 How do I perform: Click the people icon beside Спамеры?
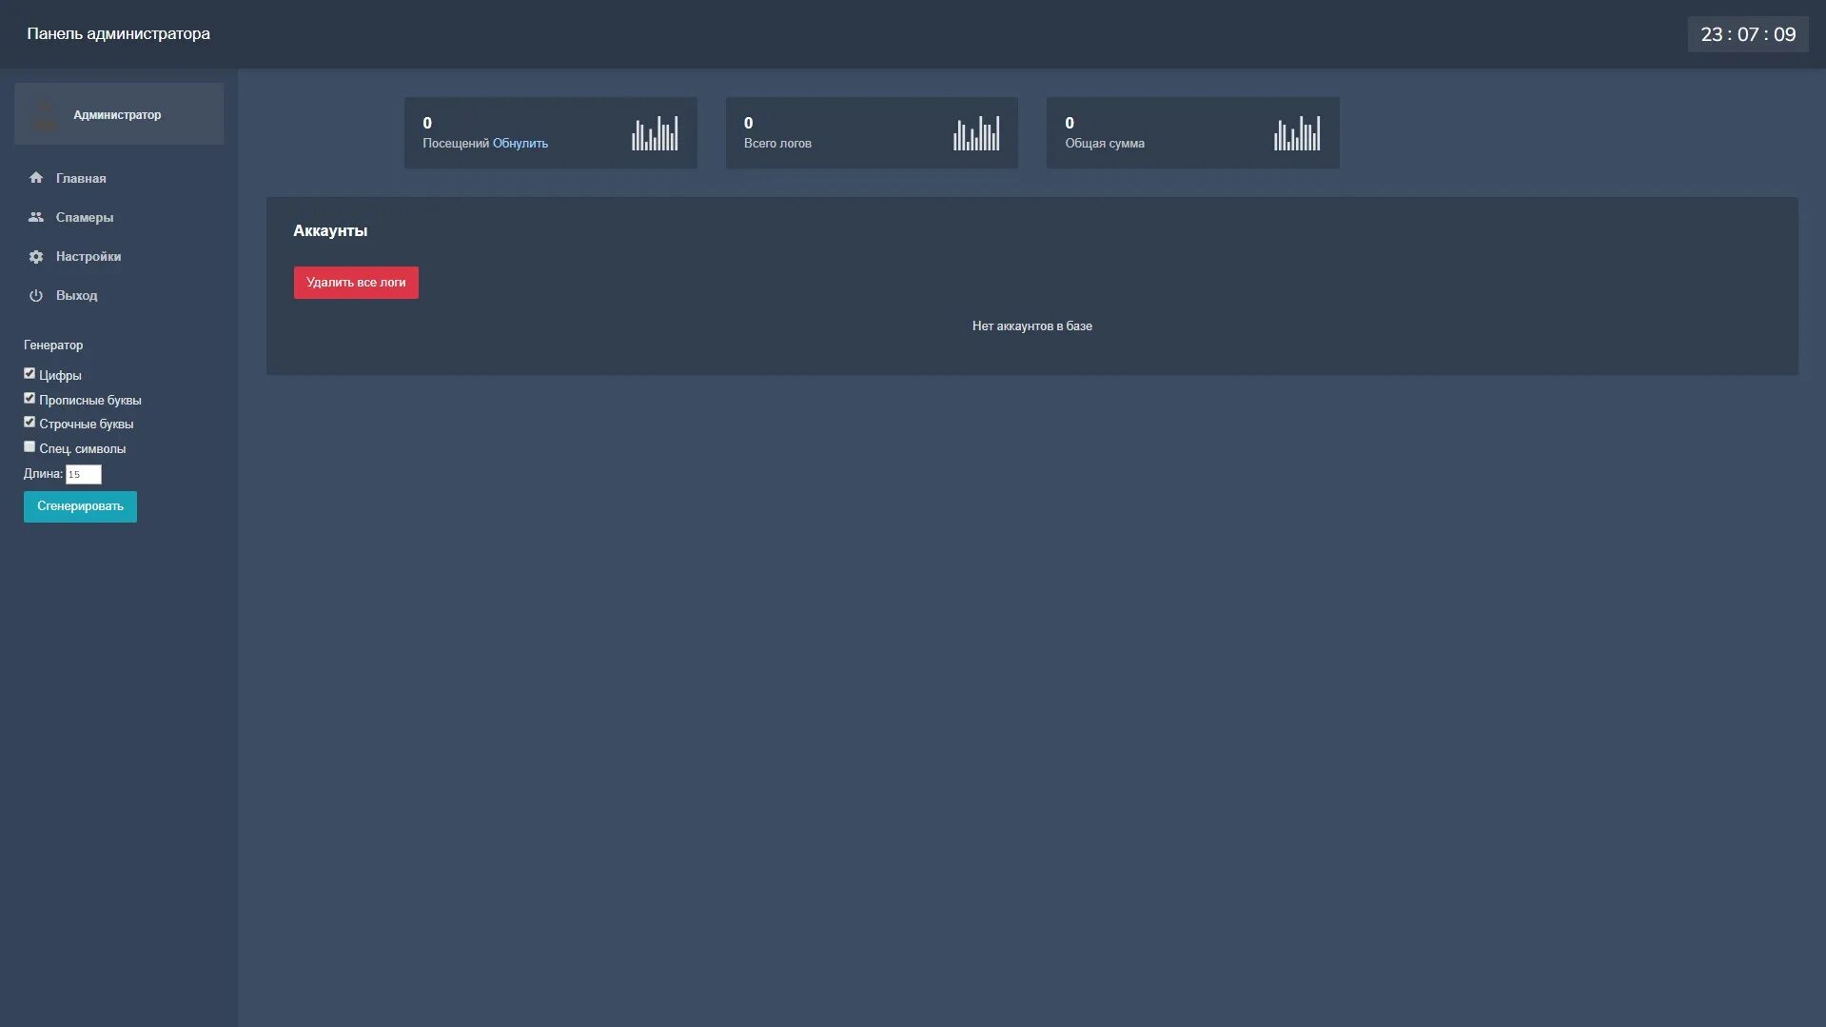click(36, 217)
